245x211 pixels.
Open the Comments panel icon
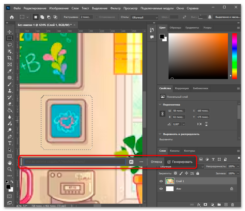pyautogui.click(x=152, y=37)
